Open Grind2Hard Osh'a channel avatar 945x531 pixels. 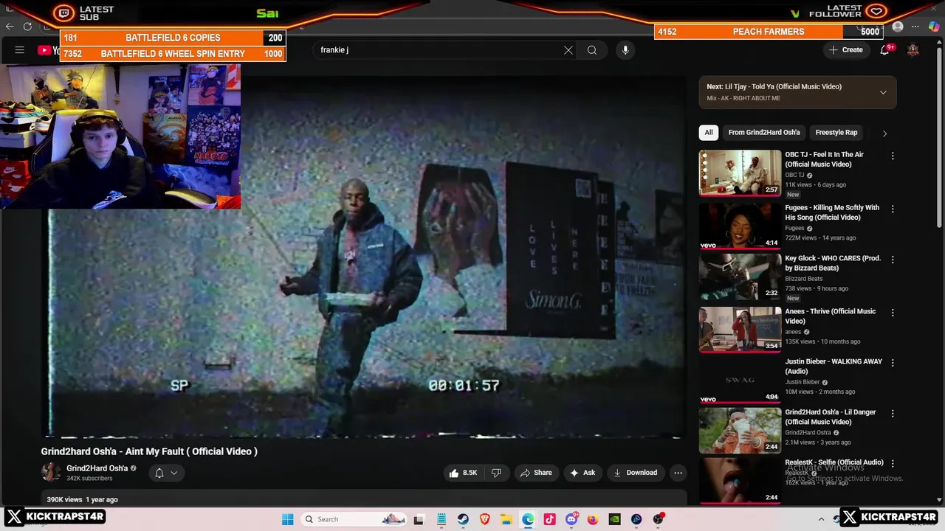(x=51, y=473)
